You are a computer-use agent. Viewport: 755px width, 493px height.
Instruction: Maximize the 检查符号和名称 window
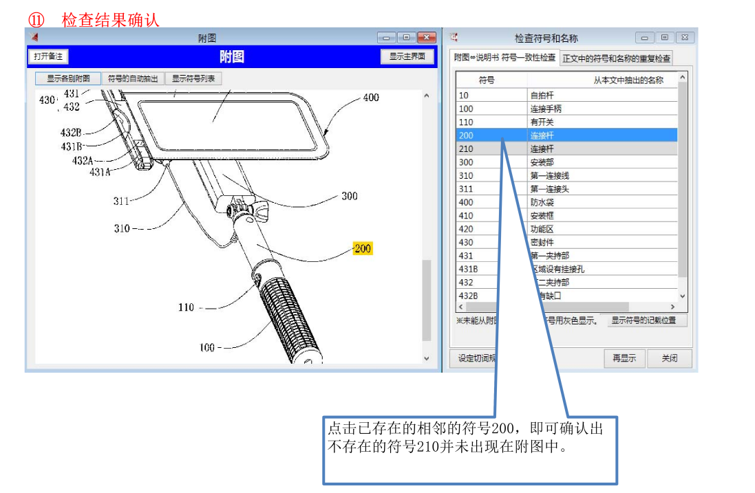(664, 38)
